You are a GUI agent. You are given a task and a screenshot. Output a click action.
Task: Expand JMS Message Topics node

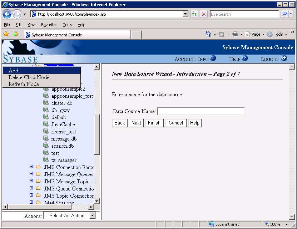[x=31, y=181]
